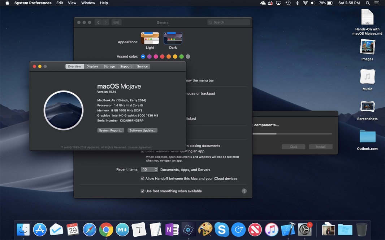Screen dimensions: 385x240
Task: Launch Google Chrome from the dock
Action: (x=106, y=230)
